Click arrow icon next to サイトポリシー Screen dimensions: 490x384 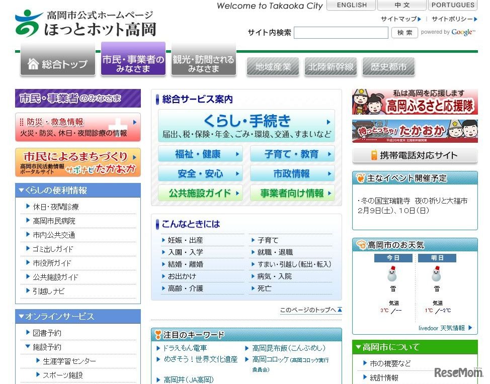(x=475, y=19)
